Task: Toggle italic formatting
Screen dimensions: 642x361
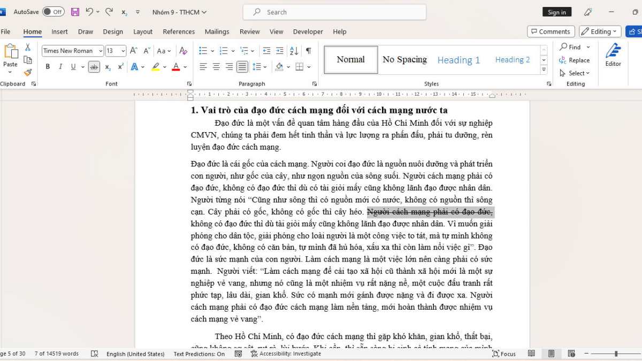Action: point(59,66)
